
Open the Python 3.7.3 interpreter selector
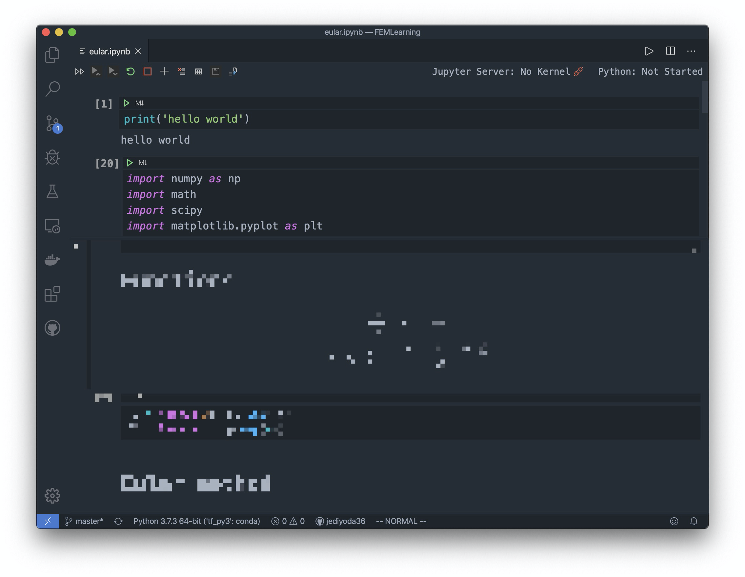[x=195, y=521]
